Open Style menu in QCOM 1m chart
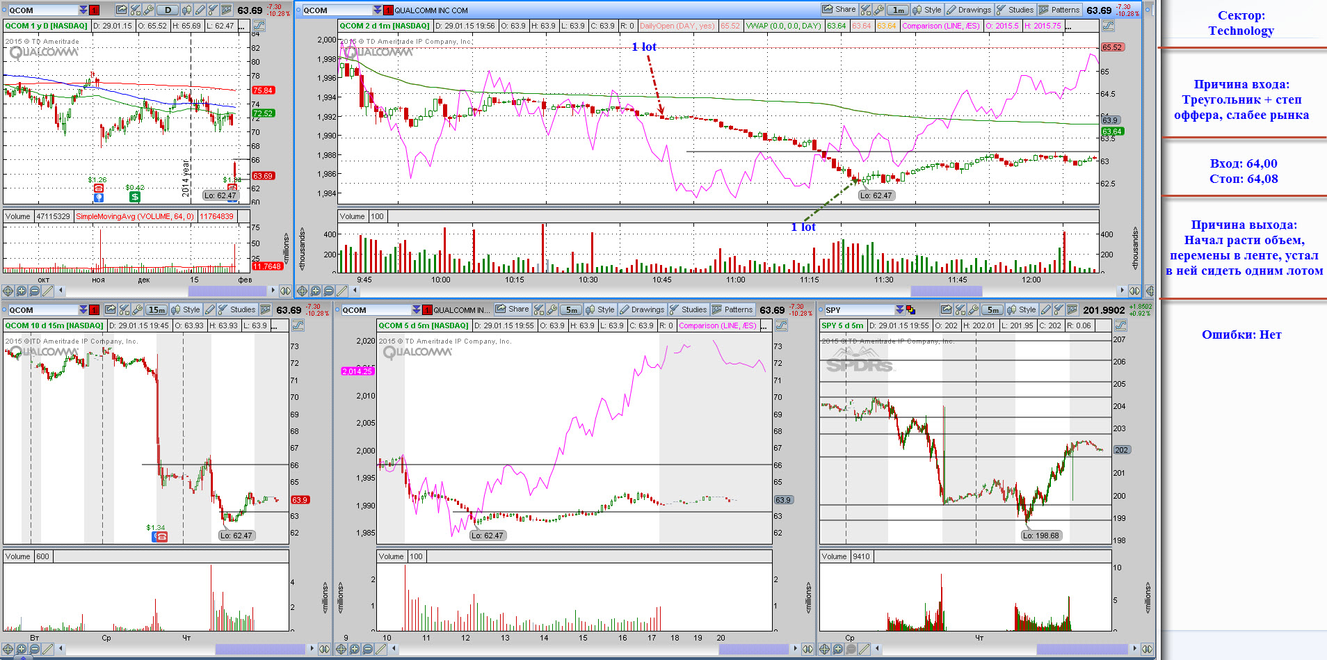 click(926, 10)
